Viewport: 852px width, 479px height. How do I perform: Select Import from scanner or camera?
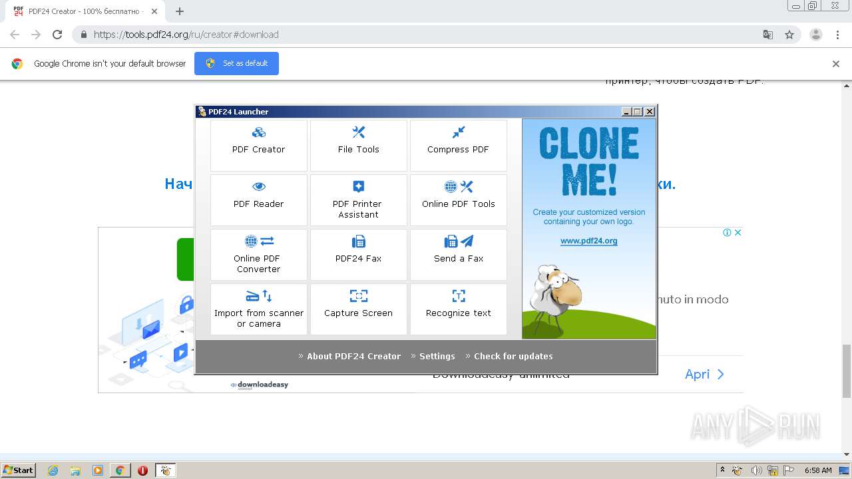point(259,309)
